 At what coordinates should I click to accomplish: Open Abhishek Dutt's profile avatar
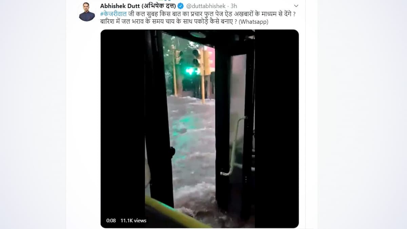tap(87, 12)
